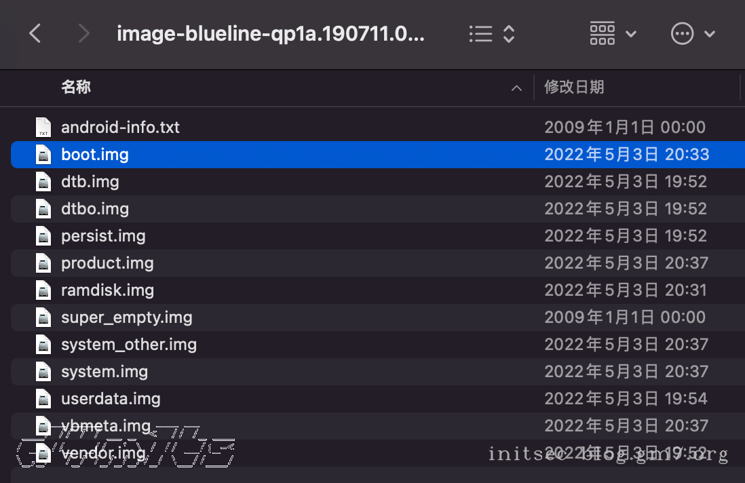
Task: Sort by the 名称 column header
Action: (x=76, y=87)
